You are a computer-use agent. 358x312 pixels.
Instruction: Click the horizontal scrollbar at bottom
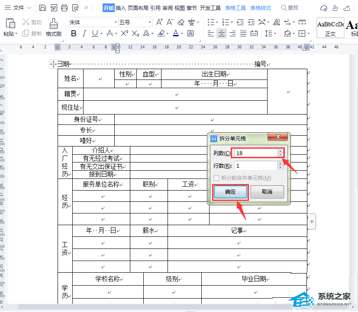pos(183,307)
